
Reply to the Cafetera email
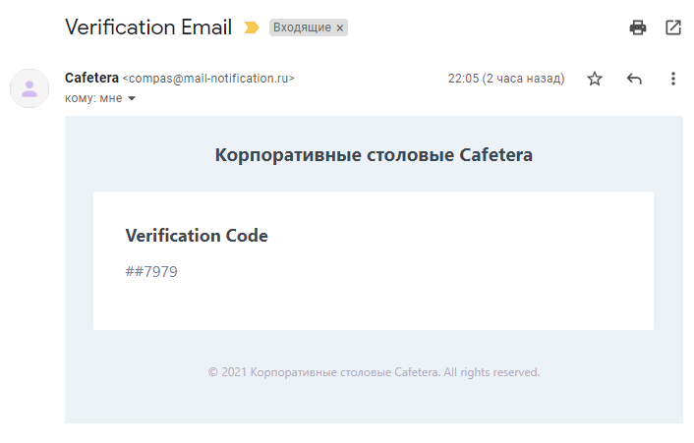coord(634,79)
